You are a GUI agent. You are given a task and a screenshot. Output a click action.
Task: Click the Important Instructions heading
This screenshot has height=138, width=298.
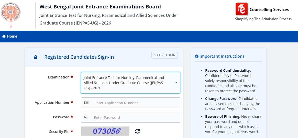[222, 56]
